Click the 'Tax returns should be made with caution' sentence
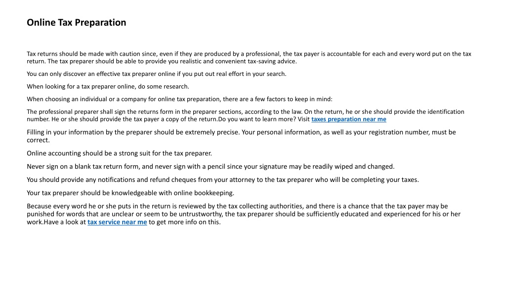506x284 pixels. [x=249, y=54]
